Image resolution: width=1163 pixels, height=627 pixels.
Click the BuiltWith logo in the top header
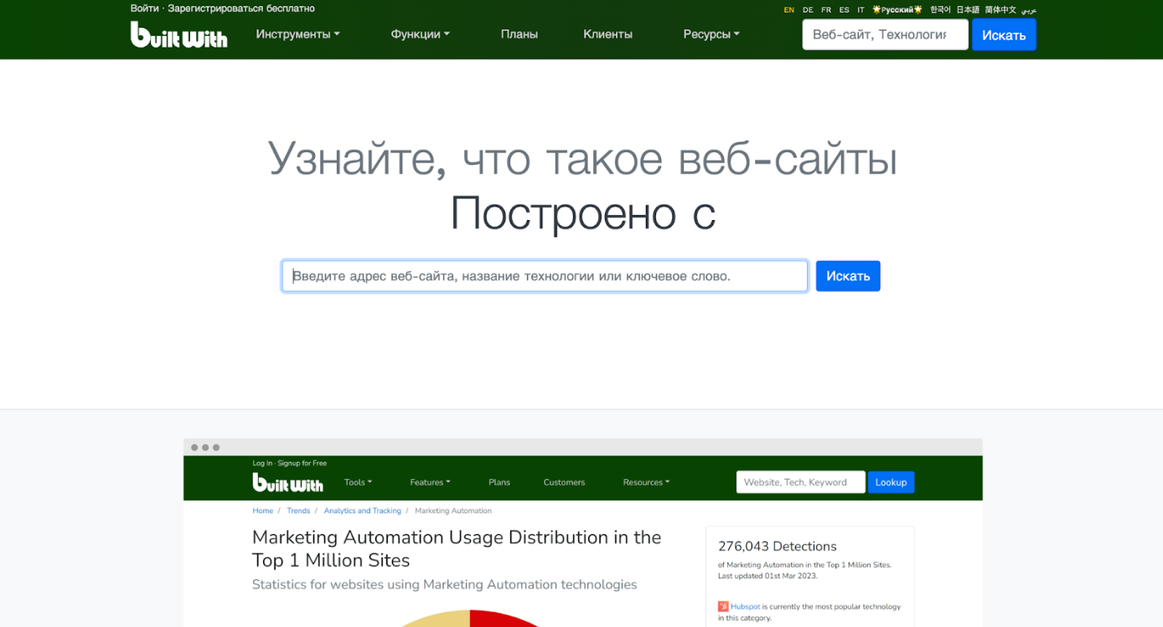pyautogui.click(x=178, y=34)
